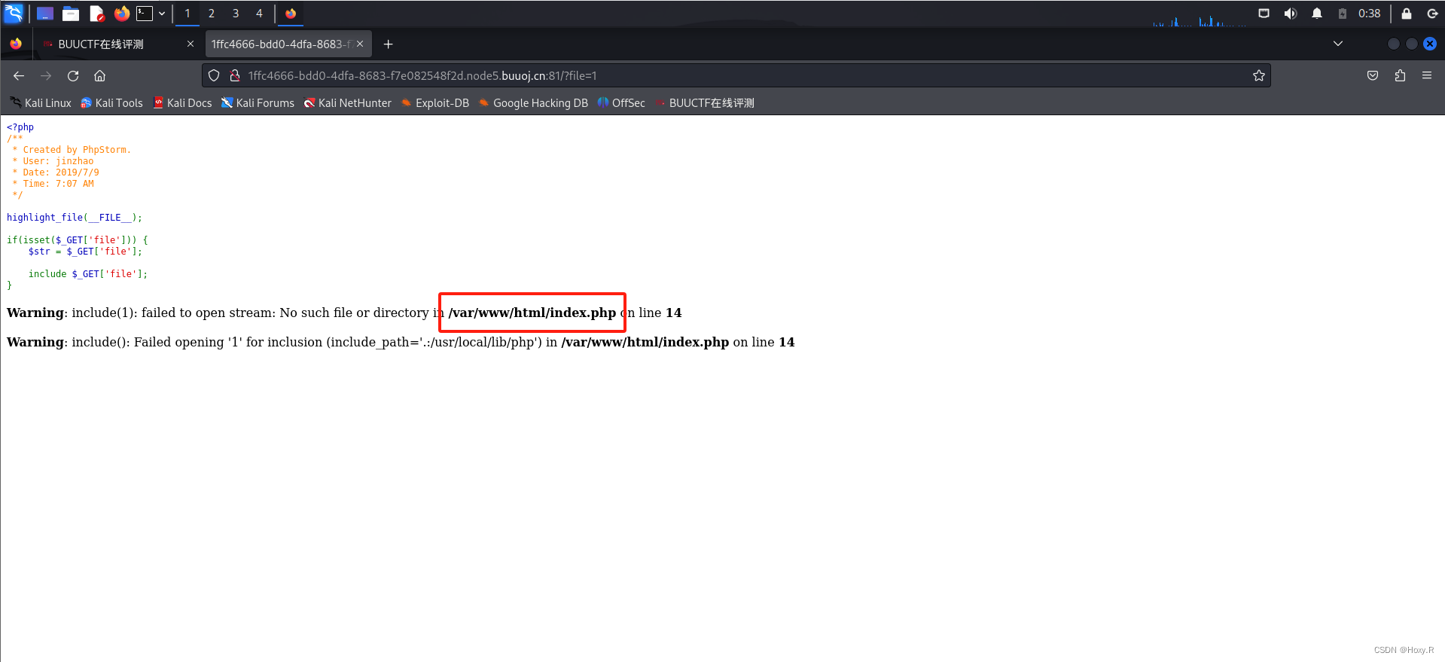Open the Kali Tools bookmark

point(111,103)
